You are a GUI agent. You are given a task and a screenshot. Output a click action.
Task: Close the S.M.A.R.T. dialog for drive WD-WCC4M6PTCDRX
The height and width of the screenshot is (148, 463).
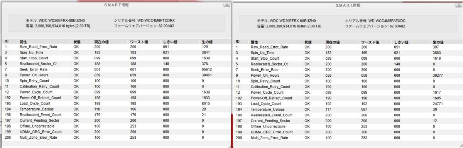coord(226,5)
